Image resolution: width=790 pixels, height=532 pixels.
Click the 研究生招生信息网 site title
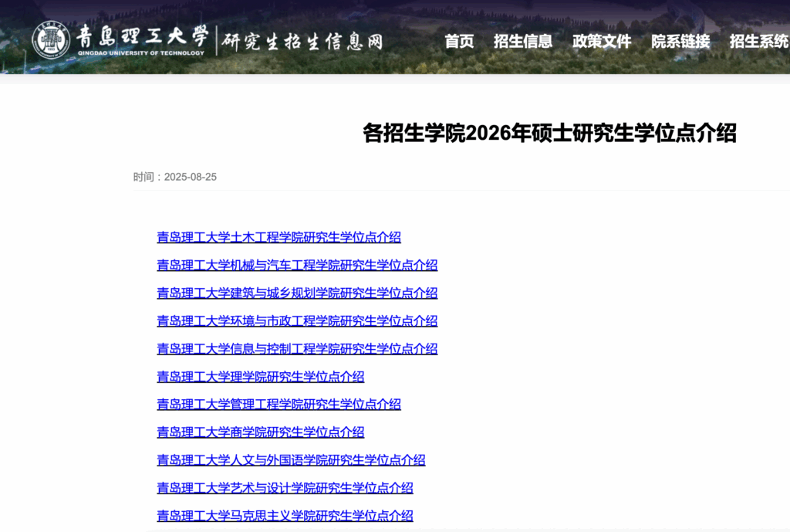click(x=302, y=42)
